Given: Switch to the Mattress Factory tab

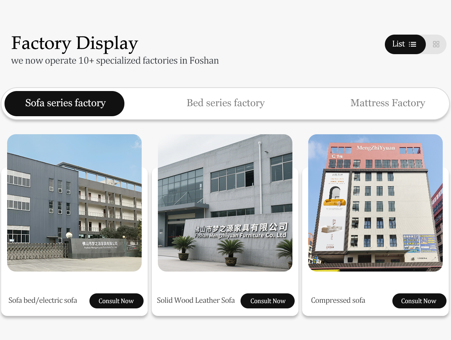Looking at the screenshot, I should tap(387, 103).
